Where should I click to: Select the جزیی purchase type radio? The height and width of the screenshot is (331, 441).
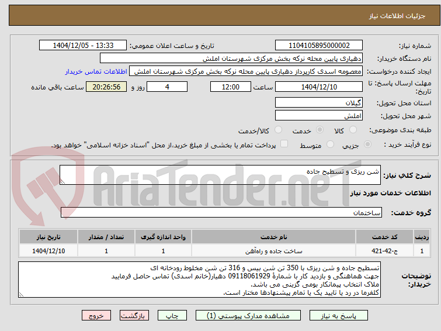(x=367, y=144)
